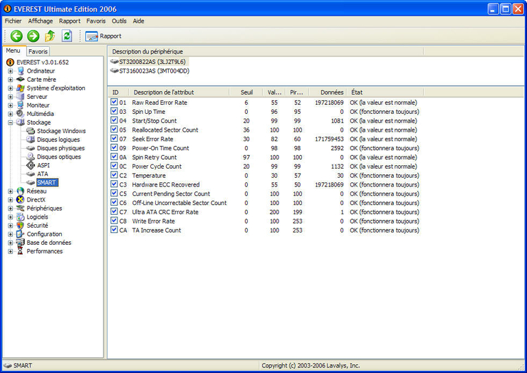Open the Favoris menu in menu bar
527x373 pixels.
96,21
